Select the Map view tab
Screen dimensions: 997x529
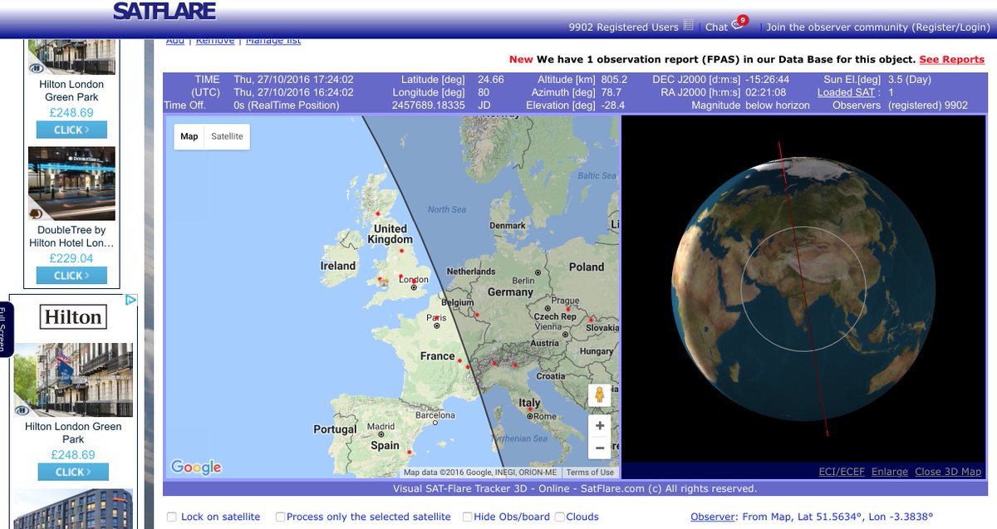[x=189, y=136]
